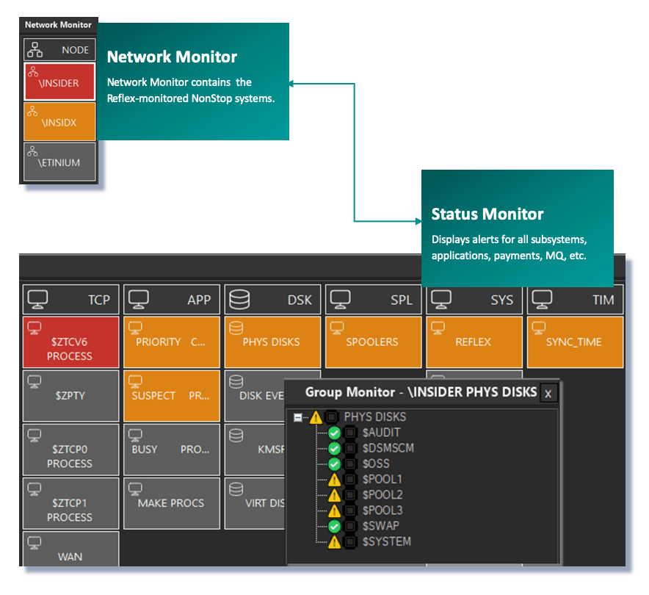Viewport: 649px width, 595px height.
Task: Click the TIM column header
Action: pyautogui.click(x=576, y=300)
